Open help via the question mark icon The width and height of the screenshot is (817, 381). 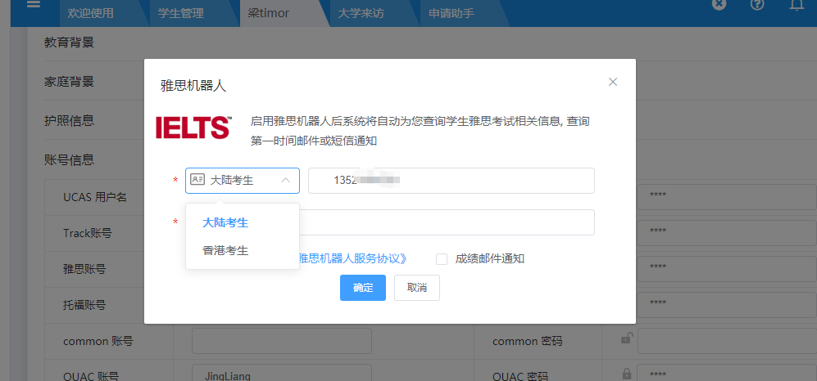point(757,4)
